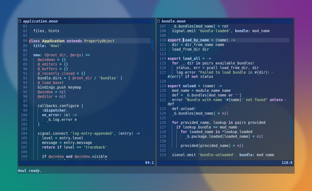
Task: Click the 'on_error: (e) ->' line
Action: (59, 115)
